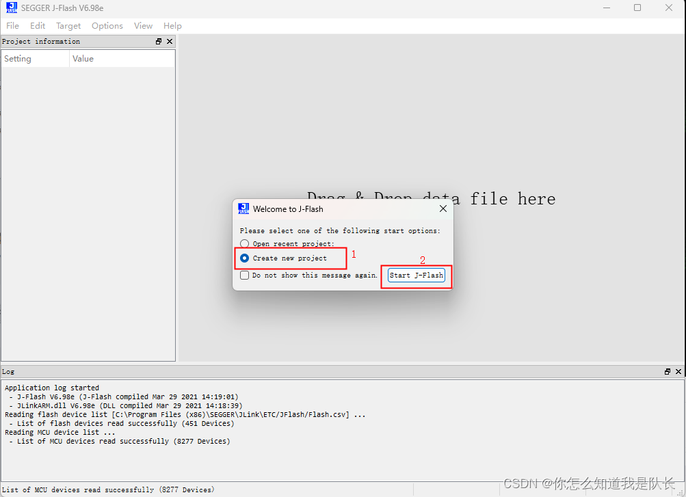
Task: Click the Start J-Flash button
Action: (x=416, y=275)
